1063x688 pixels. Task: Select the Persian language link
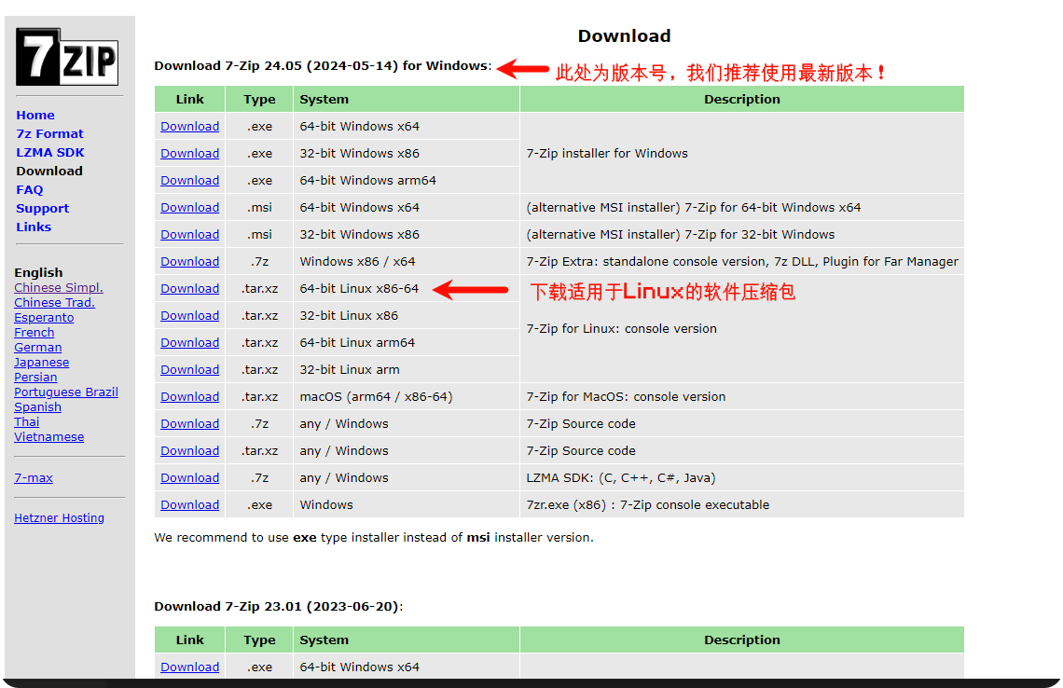pyautogui.click(x=35, y=377)
